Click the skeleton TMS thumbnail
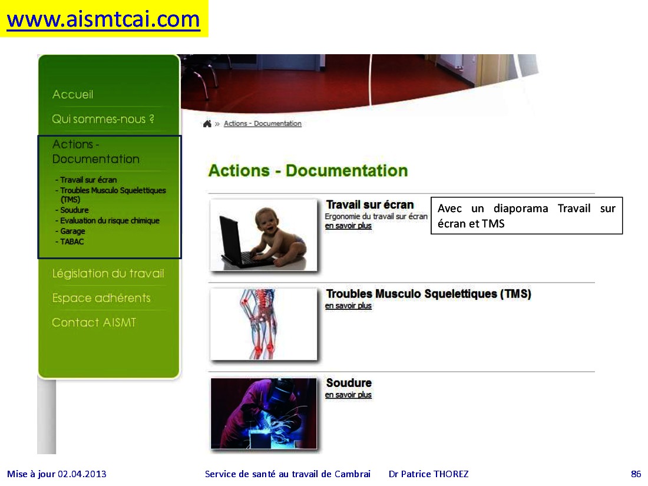 click(264, 325)
